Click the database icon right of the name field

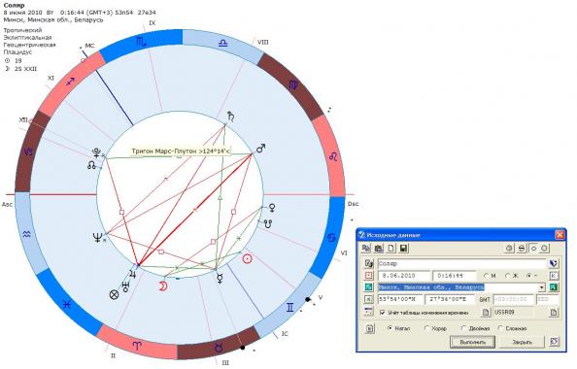click(554, 263)
